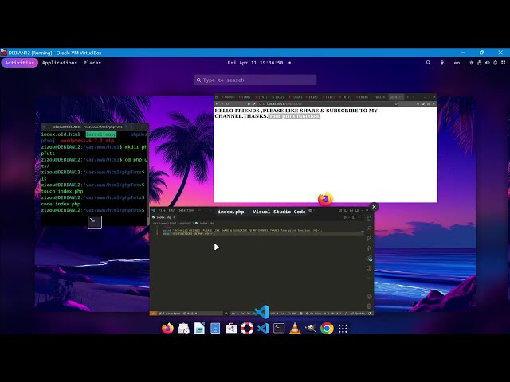Open VS Code Edit menu
This screenshot has height=382, width=510.
point(172,210)
